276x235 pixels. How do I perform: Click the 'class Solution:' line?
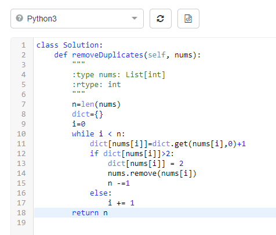click(x=70, y=45)
